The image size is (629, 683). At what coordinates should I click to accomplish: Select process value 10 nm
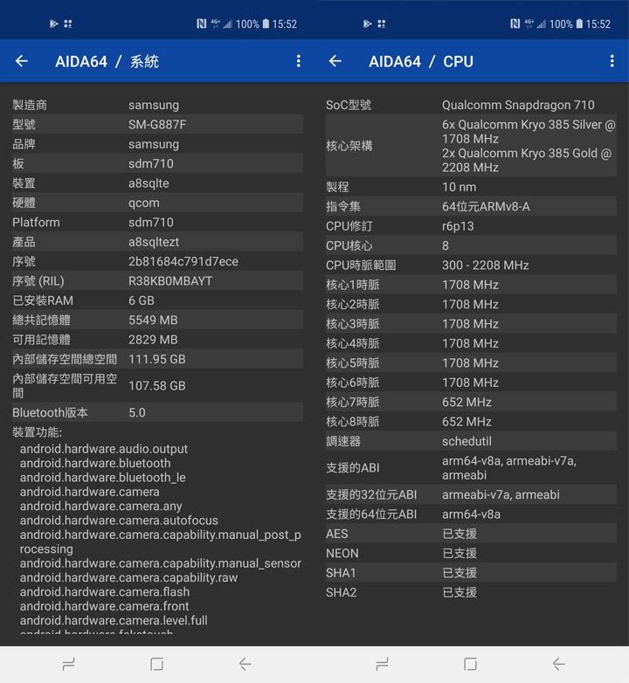click(x=460, y=187)
